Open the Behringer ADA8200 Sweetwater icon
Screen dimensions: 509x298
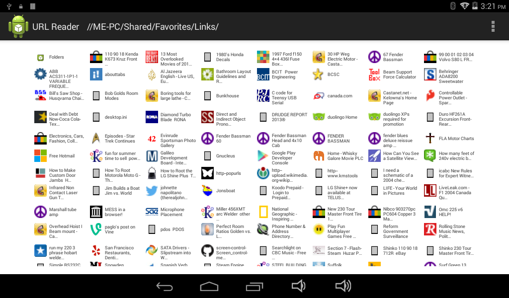[430, 74]
